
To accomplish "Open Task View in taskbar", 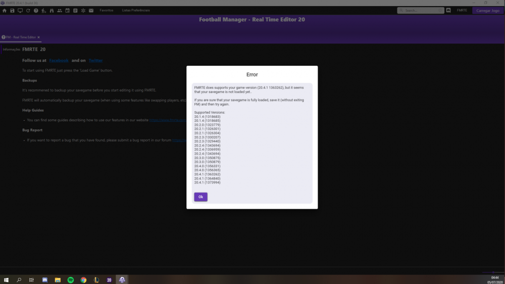I will 31,280.
